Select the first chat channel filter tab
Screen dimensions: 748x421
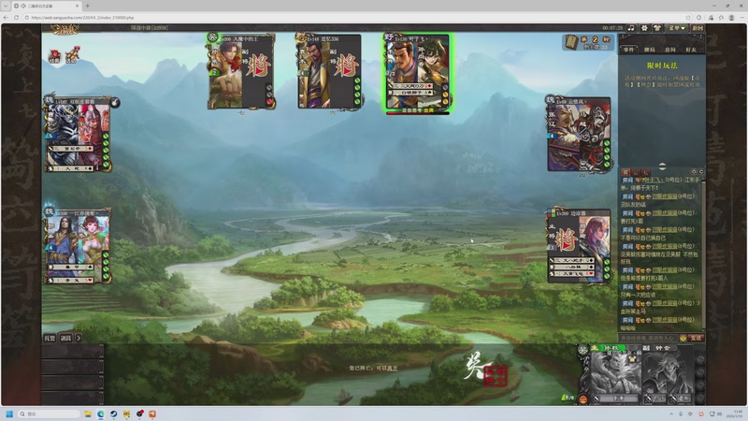click(626, 172)
